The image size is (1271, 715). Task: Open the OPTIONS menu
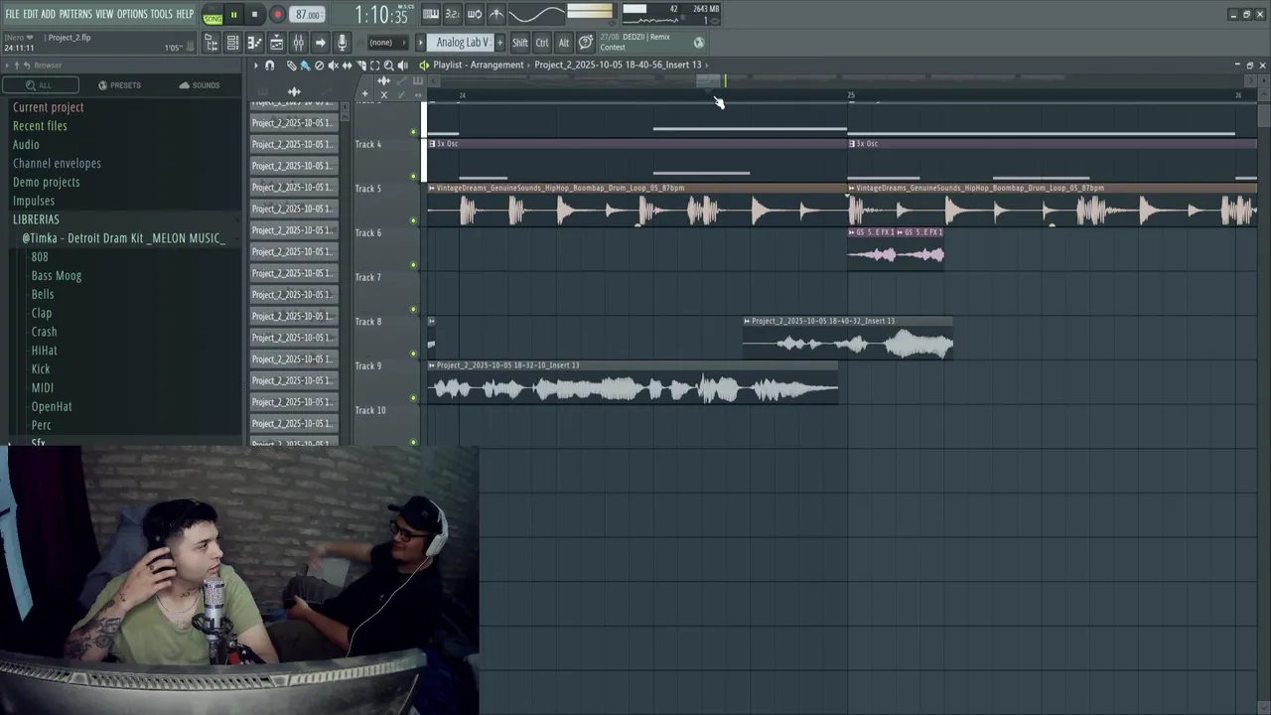[x=132, y=14]
